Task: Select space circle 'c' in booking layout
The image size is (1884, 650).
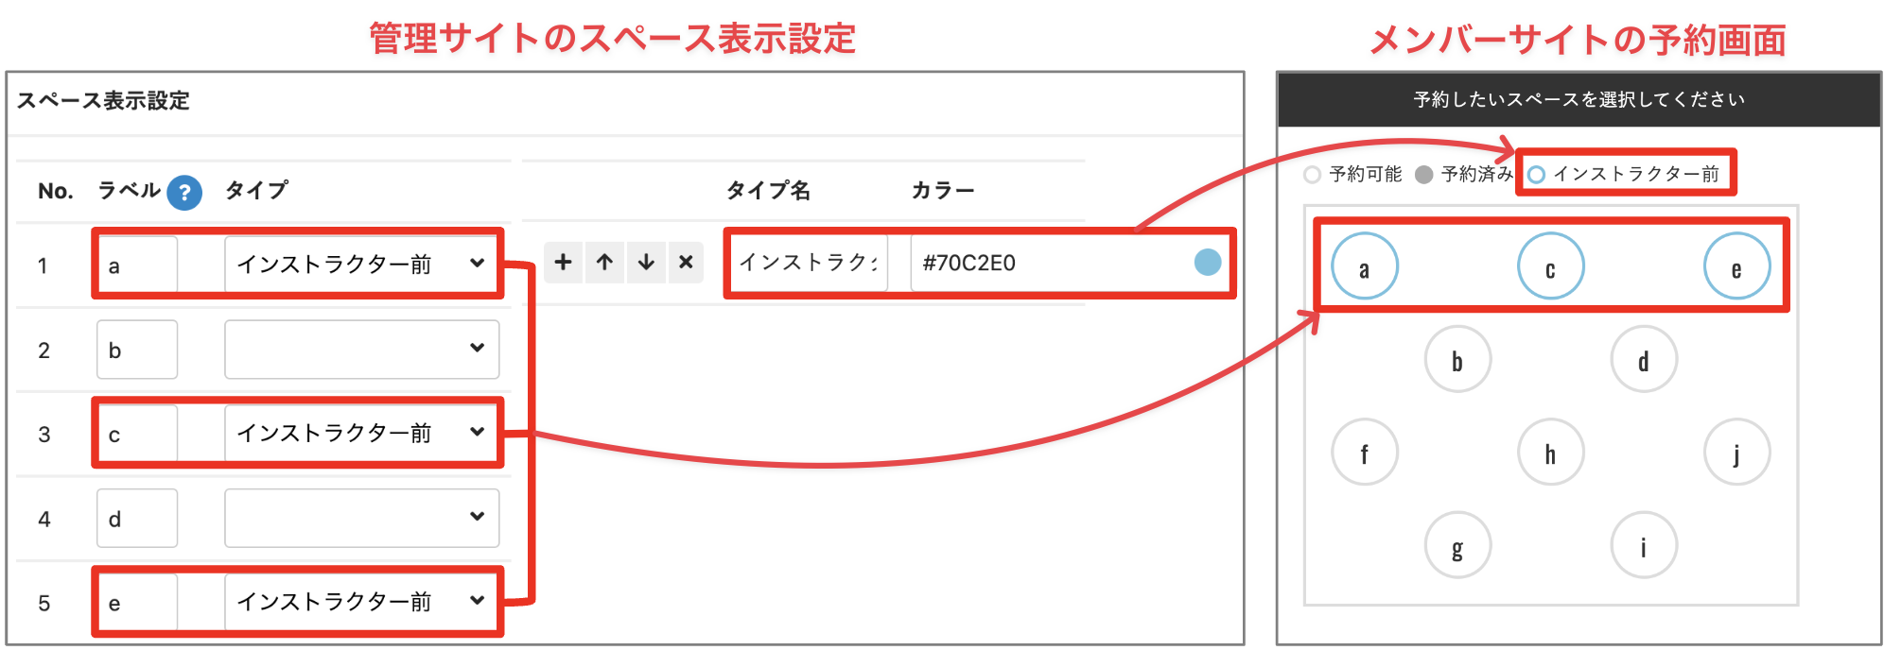Action: coord(1550,267)
